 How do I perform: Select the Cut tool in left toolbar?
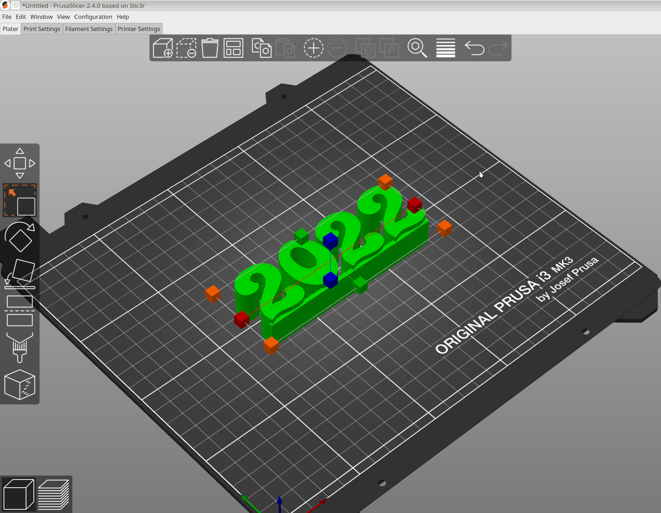(20, 311)
